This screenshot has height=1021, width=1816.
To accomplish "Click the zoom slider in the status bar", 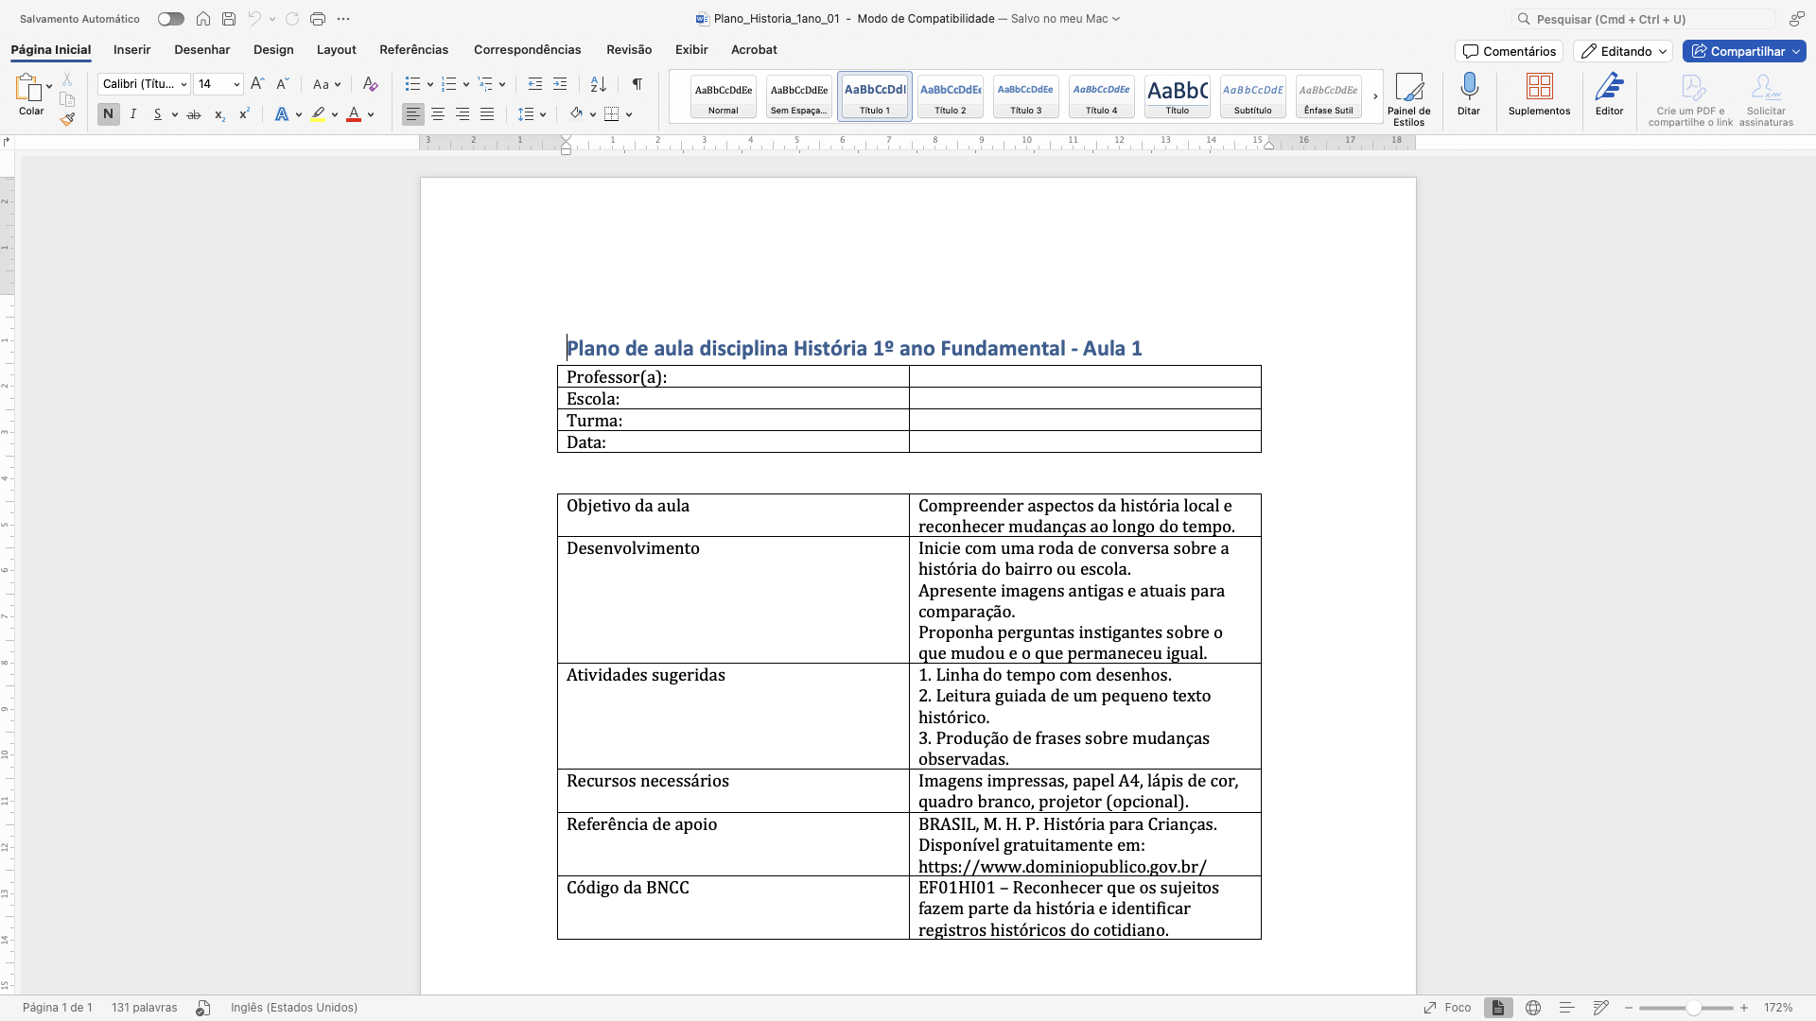I will [1693, 1008].
